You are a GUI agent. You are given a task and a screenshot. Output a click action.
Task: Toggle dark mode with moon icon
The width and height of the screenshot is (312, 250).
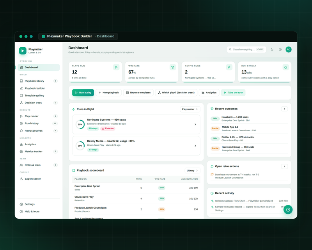[x=272, y=50]
